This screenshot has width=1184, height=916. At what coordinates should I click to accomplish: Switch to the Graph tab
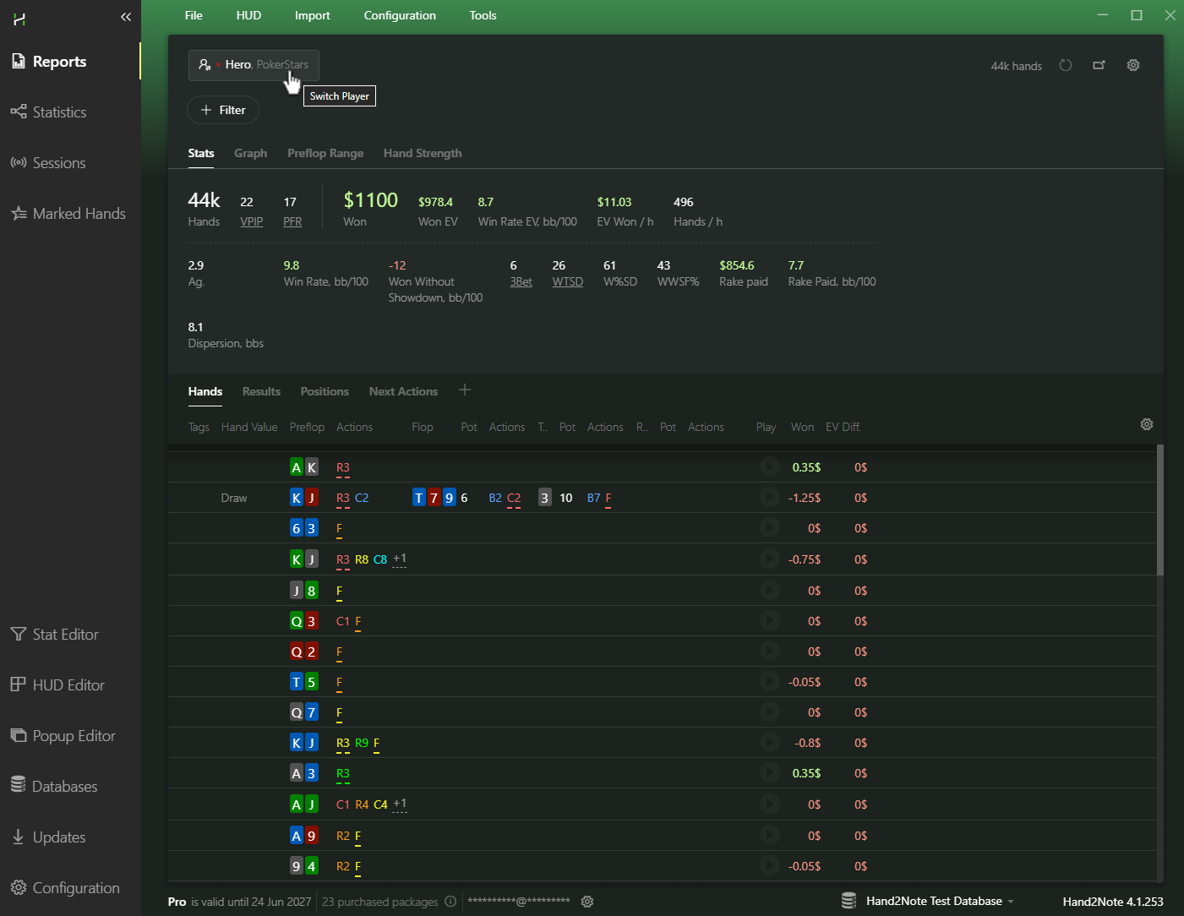[250, 153]
